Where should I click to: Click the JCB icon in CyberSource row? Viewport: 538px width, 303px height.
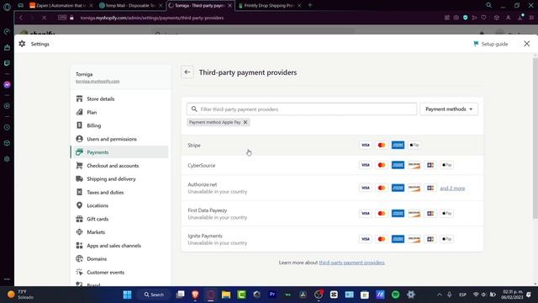[430, 165]
